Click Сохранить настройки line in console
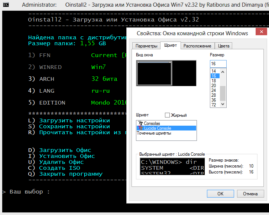Image resolution: width=269 pixels, height=215 pixels. (x=69, y=126)
